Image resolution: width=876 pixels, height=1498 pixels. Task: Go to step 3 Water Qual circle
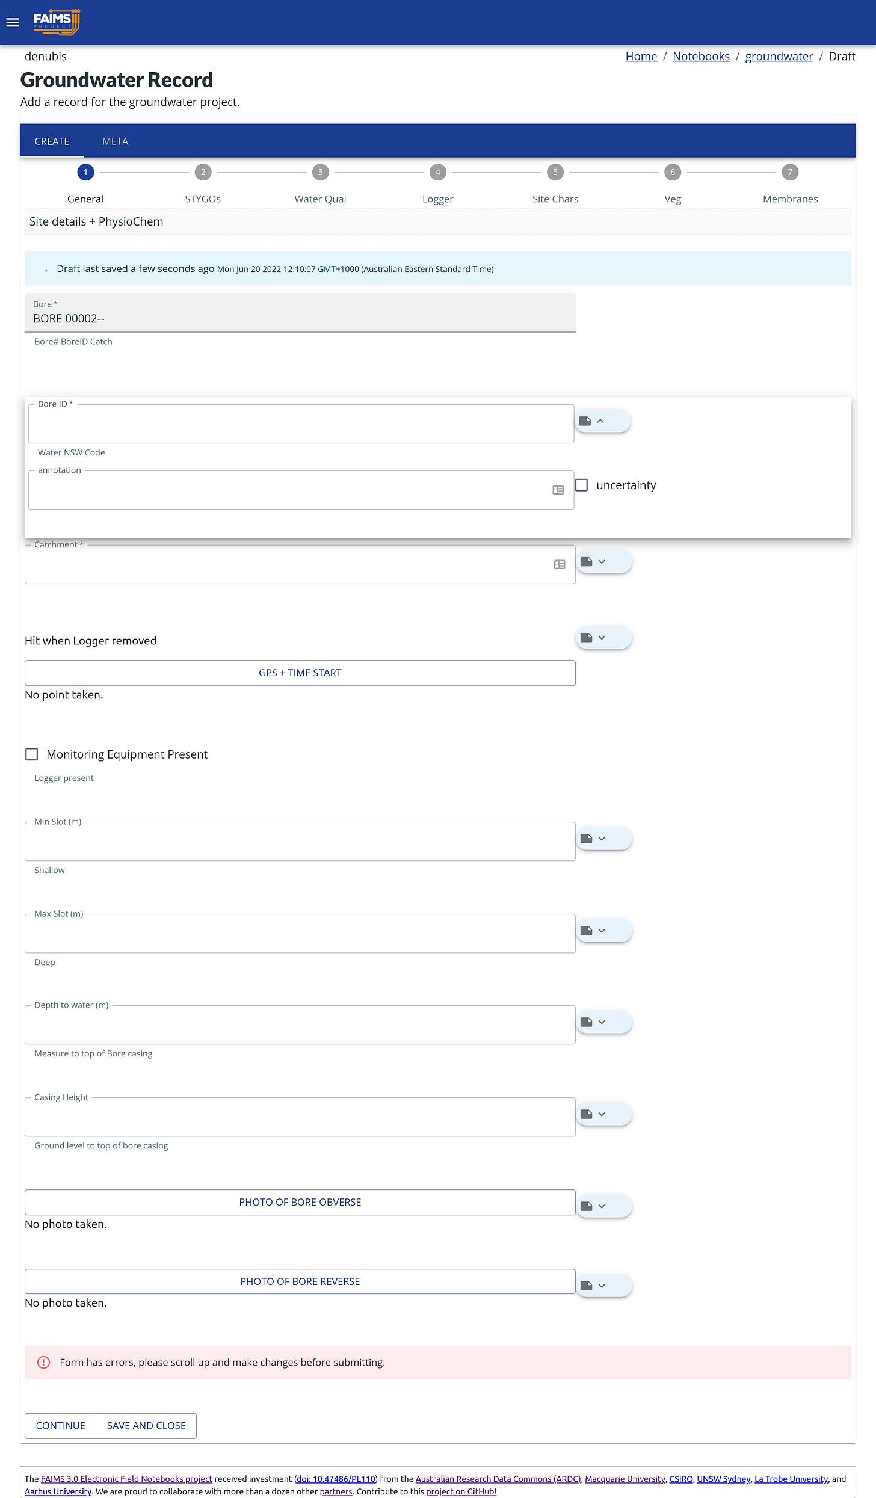[320, 172]
